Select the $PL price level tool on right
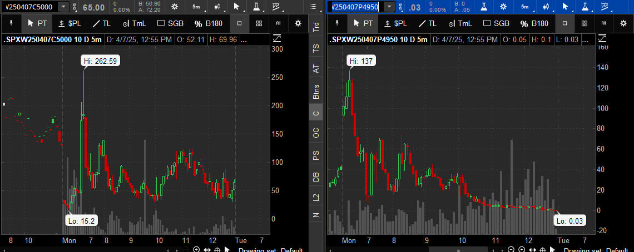 395,23
